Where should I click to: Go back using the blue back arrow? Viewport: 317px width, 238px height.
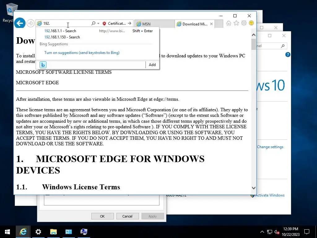click(20, 23)
